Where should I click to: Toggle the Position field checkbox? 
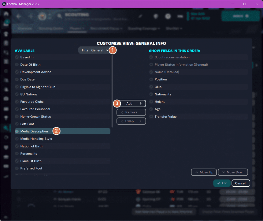151,79
